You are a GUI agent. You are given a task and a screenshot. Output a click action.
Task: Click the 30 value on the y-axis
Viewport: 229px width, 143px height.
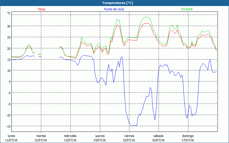[x=9, y=26]
